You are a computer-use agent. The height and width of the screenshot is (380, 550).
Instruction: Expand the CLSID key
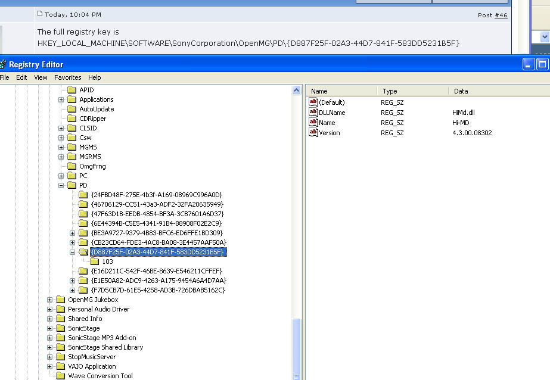coord(61,128)
